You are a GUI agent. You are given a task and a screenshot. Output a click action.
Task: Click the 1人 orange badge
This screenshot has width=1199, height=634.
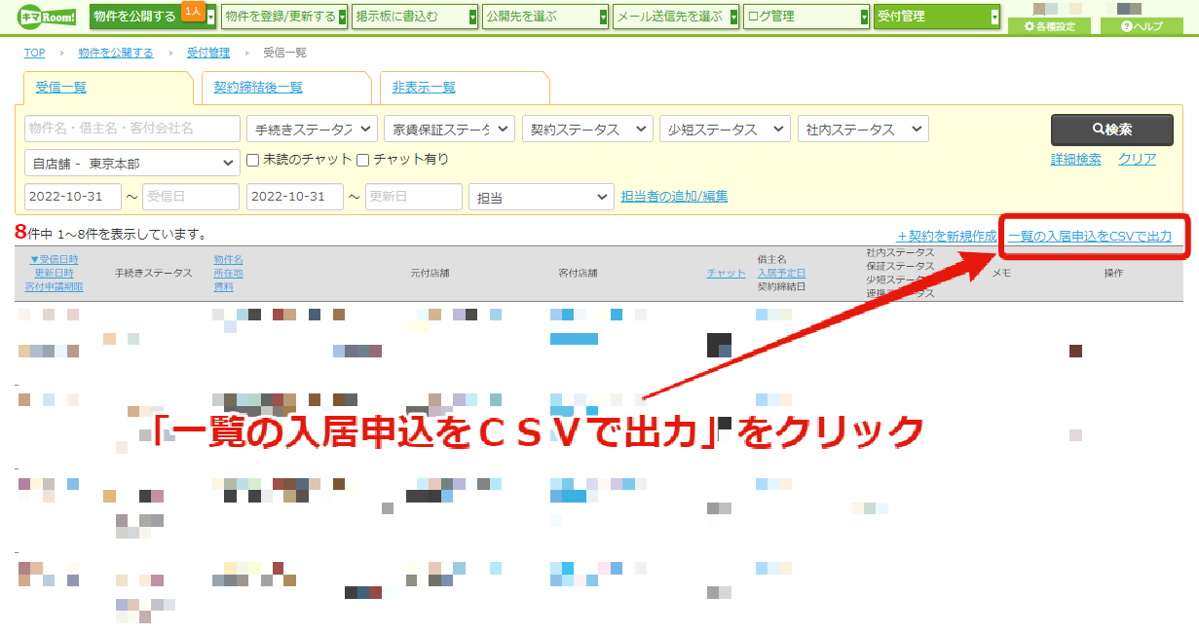coord(192,12)
